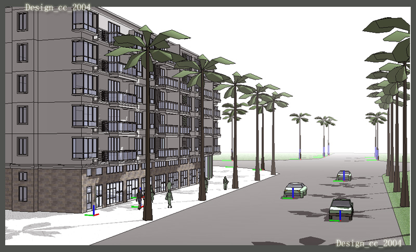This screenshot has height=252, width=416.
Task: Select the pedestrian wearing dark clothing
Action: tap(140, 199)
